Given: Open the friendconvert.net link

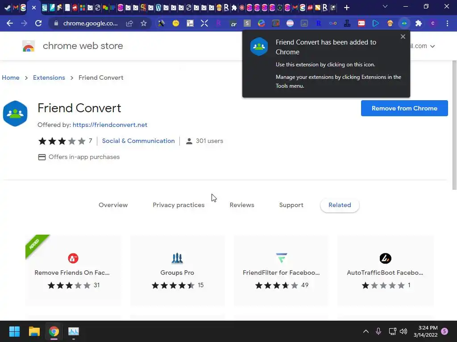Looking at the screenshot, I should [110, 125].
